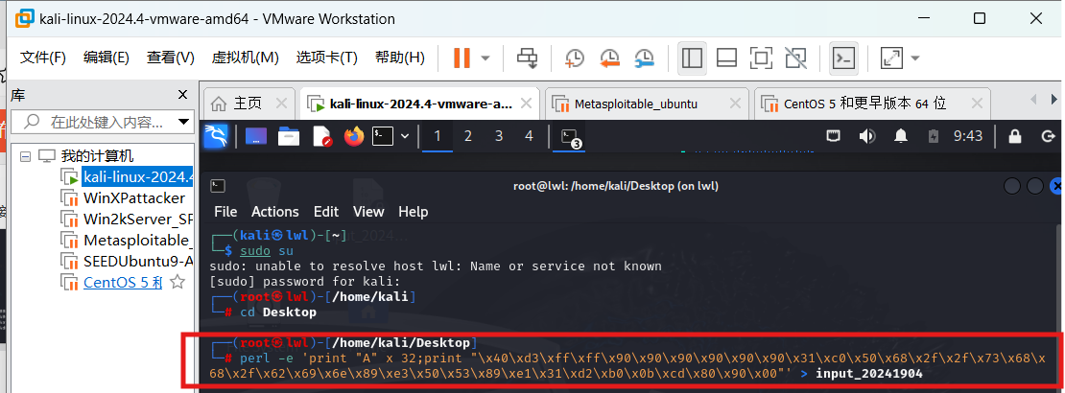The width and height of the screenshot is (1065, 393).
Task: Open the Kali volume control icon
Action: 866,136
